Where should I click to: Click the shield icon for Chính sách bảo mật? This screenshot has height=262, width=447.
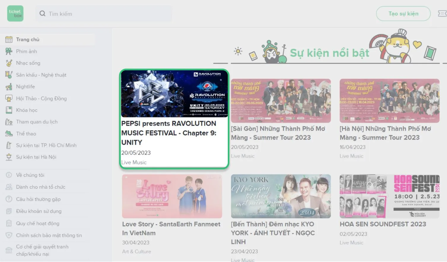click(x=9, y=235)
